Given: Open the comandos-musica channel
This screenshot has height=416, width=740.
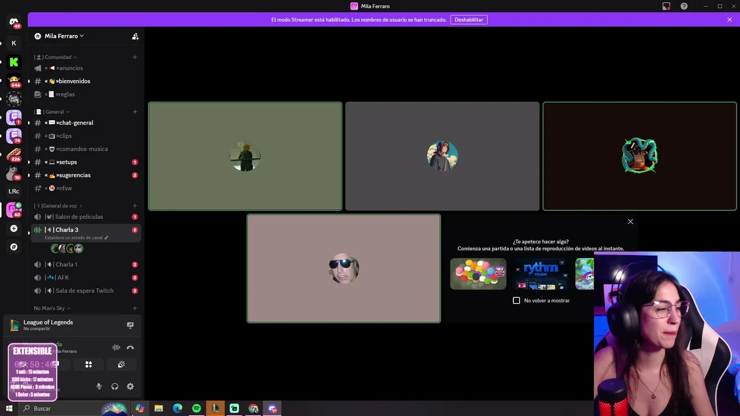Looking at the screenshot, I should pyautogui.click(x=86, y=149).
